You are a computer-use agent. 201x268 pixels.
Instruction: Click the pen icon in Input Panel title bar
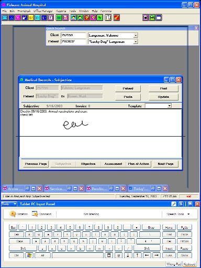tap(174, 204)
